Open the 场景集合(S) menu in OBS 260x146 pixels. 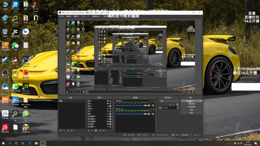click(x=96, y=17)
